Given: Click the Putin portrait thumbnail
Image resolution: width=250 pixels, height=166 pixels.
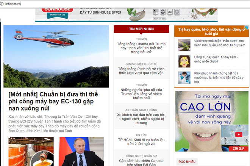Looking at the screenshot, I should [x=81, y=152].
